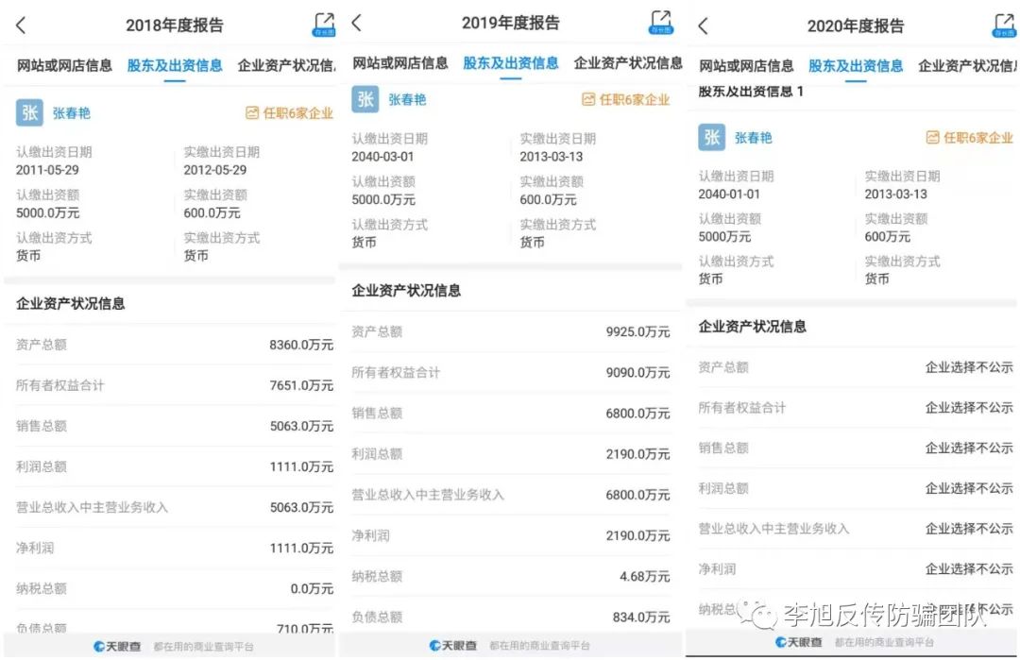Tap the save-long-image icon on the 2020 report
Viewport: 1020px width, 660px height.
[1004, 25]
